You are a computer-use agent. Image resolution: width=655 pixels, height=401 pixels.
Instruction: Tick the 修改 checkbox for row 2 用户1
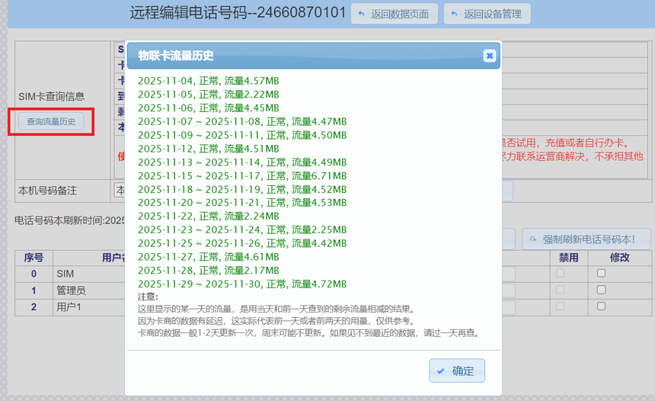(x=601, y=306)
